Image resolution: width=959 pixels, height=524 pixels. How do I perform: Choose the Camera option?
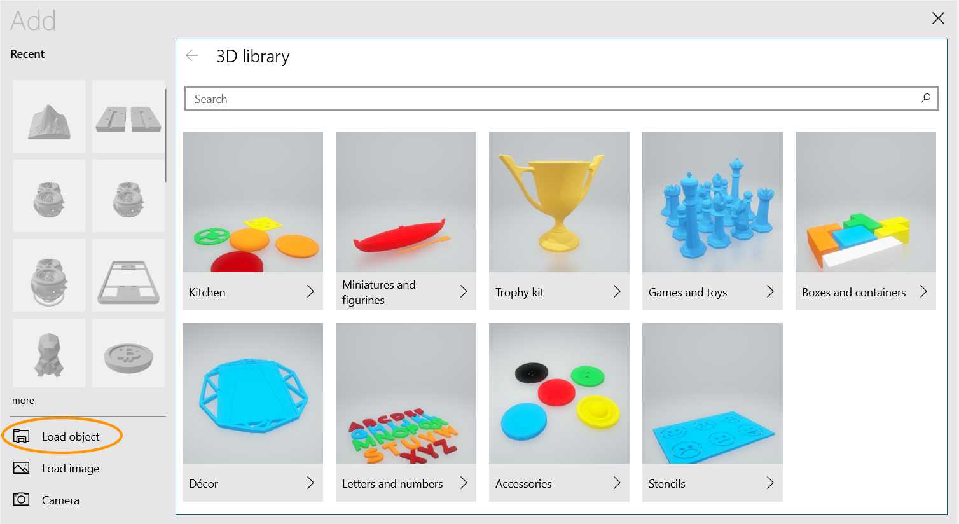point(60,500)
